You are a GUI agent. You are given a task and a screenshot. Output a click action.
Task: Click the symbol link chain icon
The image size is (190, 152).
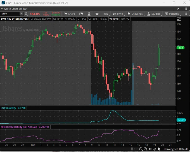pos(26,14)
